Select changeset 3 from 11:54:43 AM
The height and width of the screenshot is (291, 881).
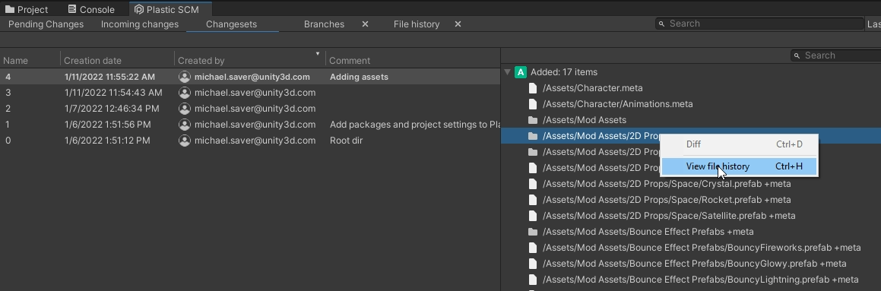pyautogui.click(x=250, y=93)
